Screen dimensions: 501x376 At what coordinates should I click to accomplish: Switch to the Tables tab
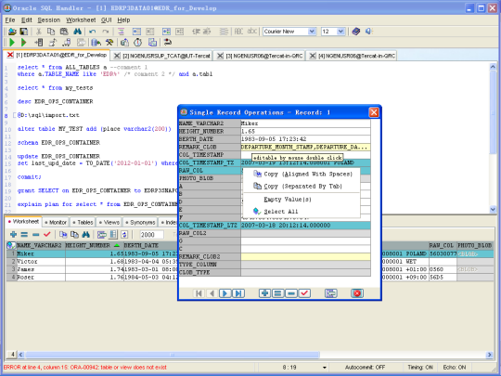click(x=83, y=222)
